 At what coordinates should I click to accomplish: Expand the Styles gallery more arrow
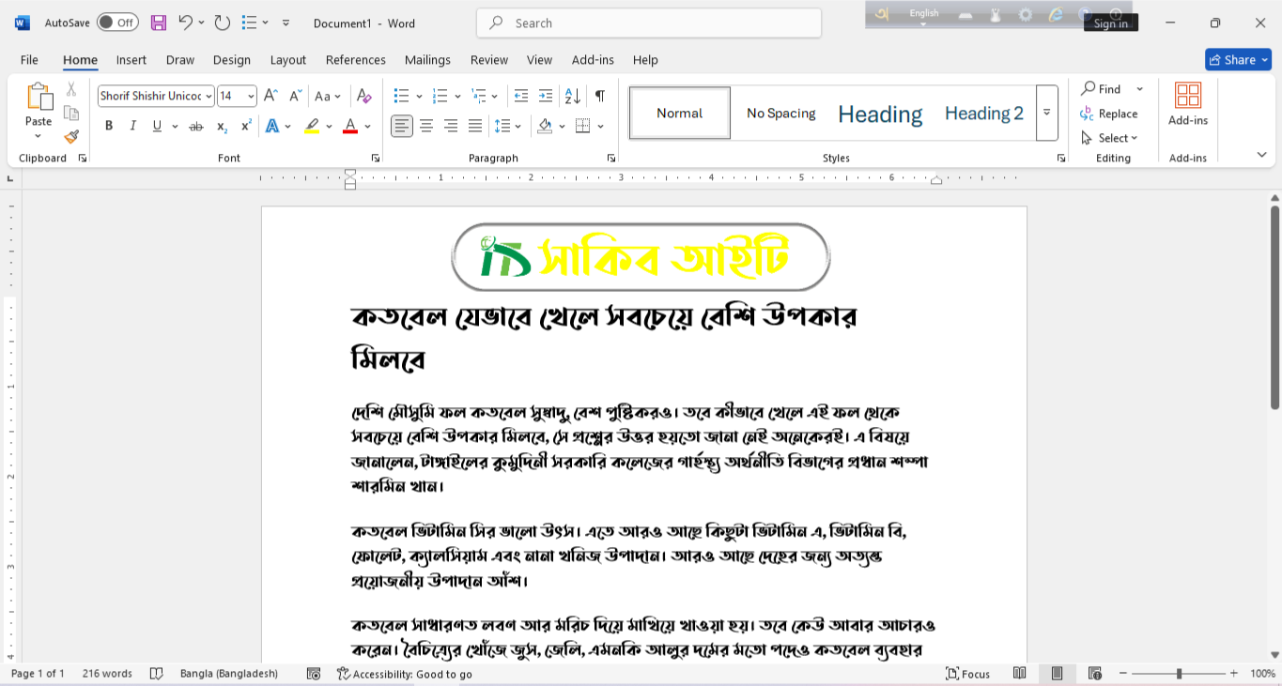(1047, 113)
